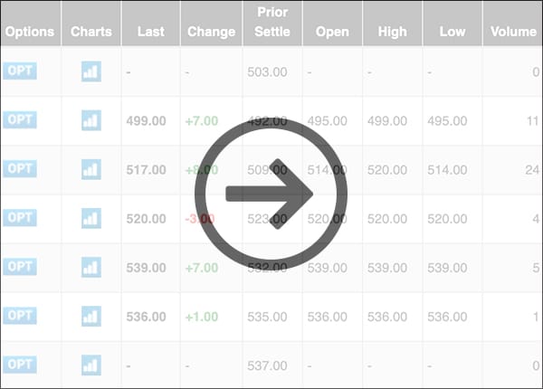Click OPT button in 503.00 prior settle row

[x=20, y=71]
